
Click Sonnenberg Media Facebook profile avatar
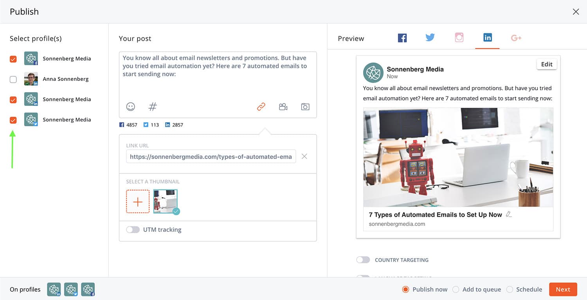click(31, 59)
